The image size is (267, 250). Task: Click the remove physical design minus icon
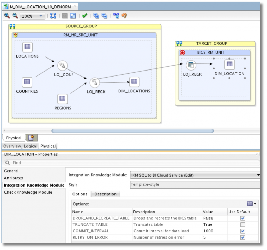coord(104,16)
